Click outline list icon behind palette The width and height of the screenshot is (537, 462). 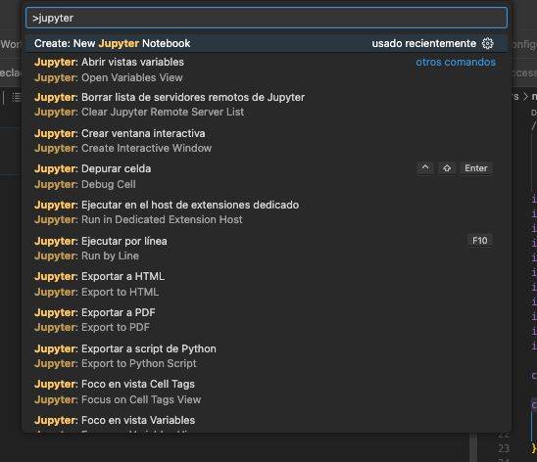(x=17, y=98)
